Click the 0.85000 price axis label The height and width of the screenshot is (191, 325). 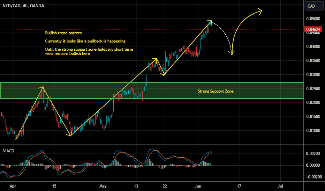313,19
